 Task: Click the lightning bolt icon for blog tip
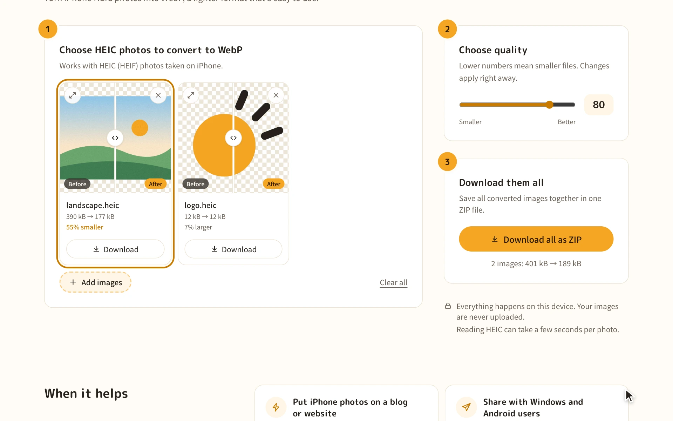tap(276, 407)
